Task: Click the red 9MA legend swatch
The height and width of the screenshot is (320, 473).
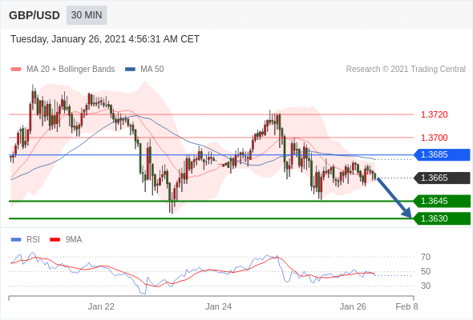Action: [x=55, y=240]
